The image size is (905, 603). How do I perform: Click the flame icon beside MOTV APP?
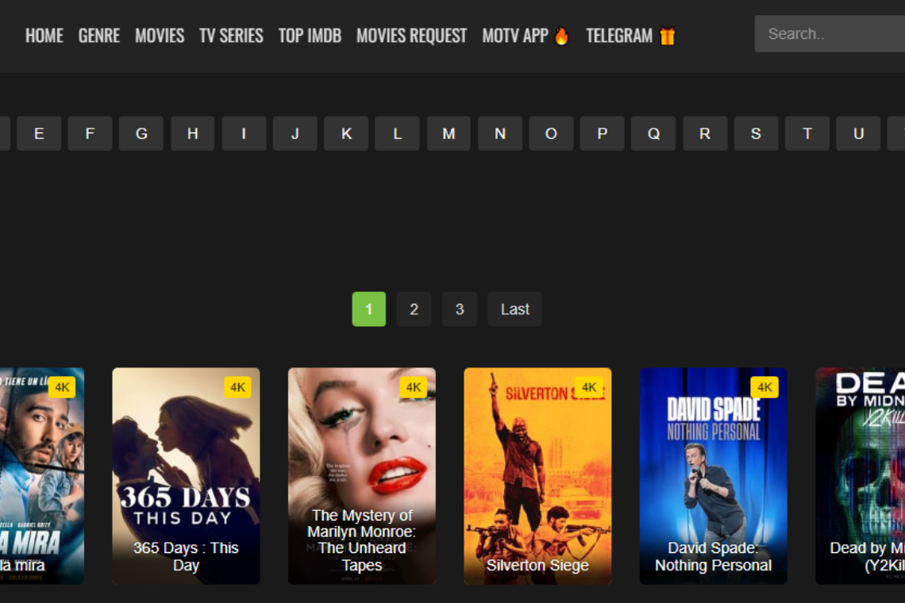561,36
